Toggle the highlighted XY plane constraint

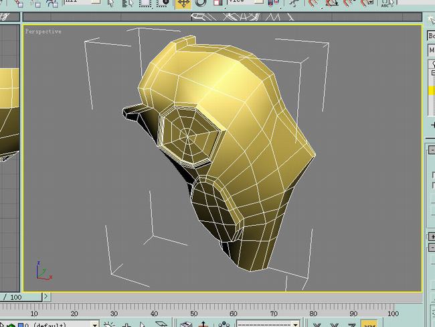click(370, 324)
